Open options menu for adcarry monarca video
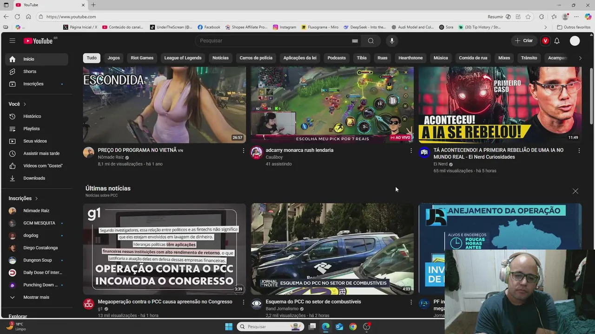 click(411, 151)
